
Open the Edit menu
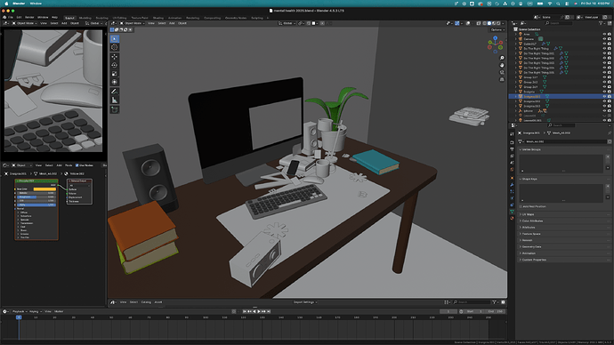coord(19,18)
